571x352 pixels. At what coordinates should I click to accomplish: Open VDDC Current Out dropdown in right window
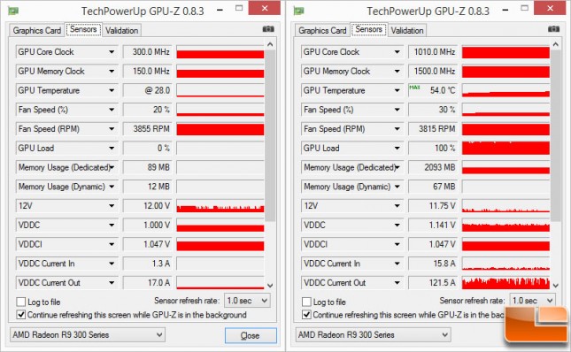point(397,282)
